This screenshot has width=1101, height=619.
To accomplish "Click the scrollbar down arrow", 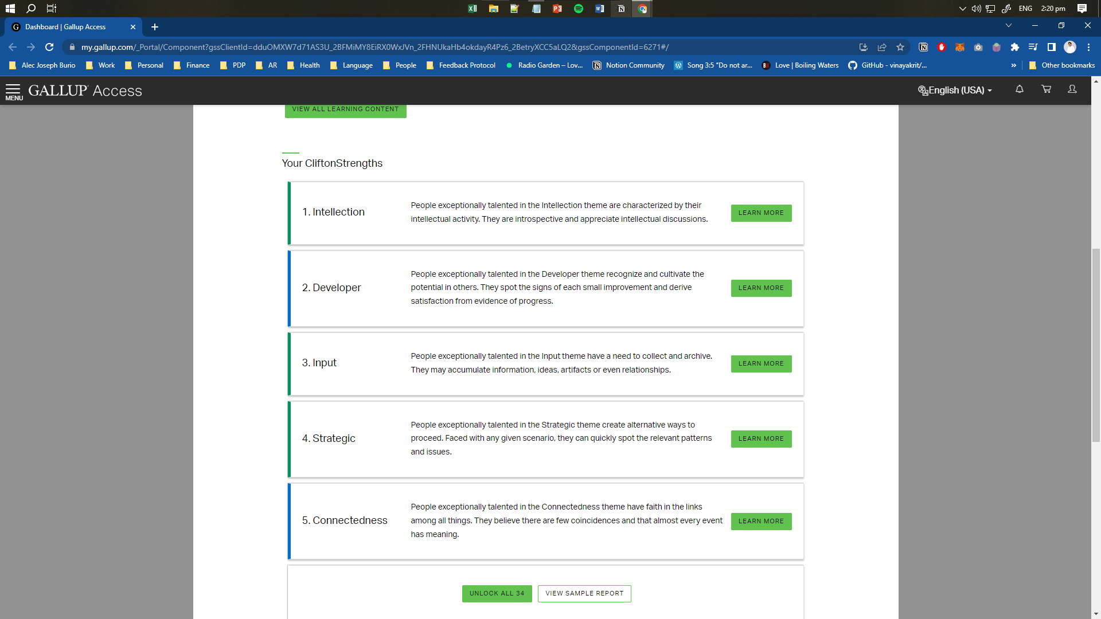I will 1096,614.
